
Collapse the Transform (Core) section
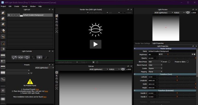pos(135,74)
